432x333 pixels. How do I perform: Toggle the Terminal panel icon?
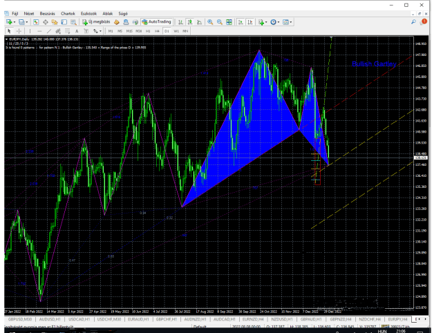click(x=64, y=22)
